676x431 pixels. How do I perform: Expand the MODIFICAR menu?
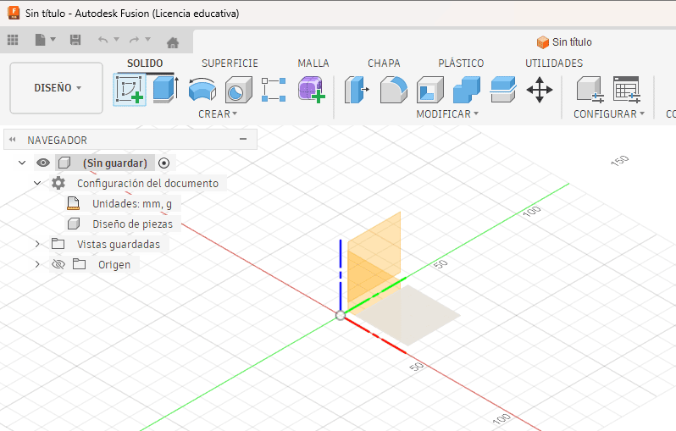(x=447, y=114)
